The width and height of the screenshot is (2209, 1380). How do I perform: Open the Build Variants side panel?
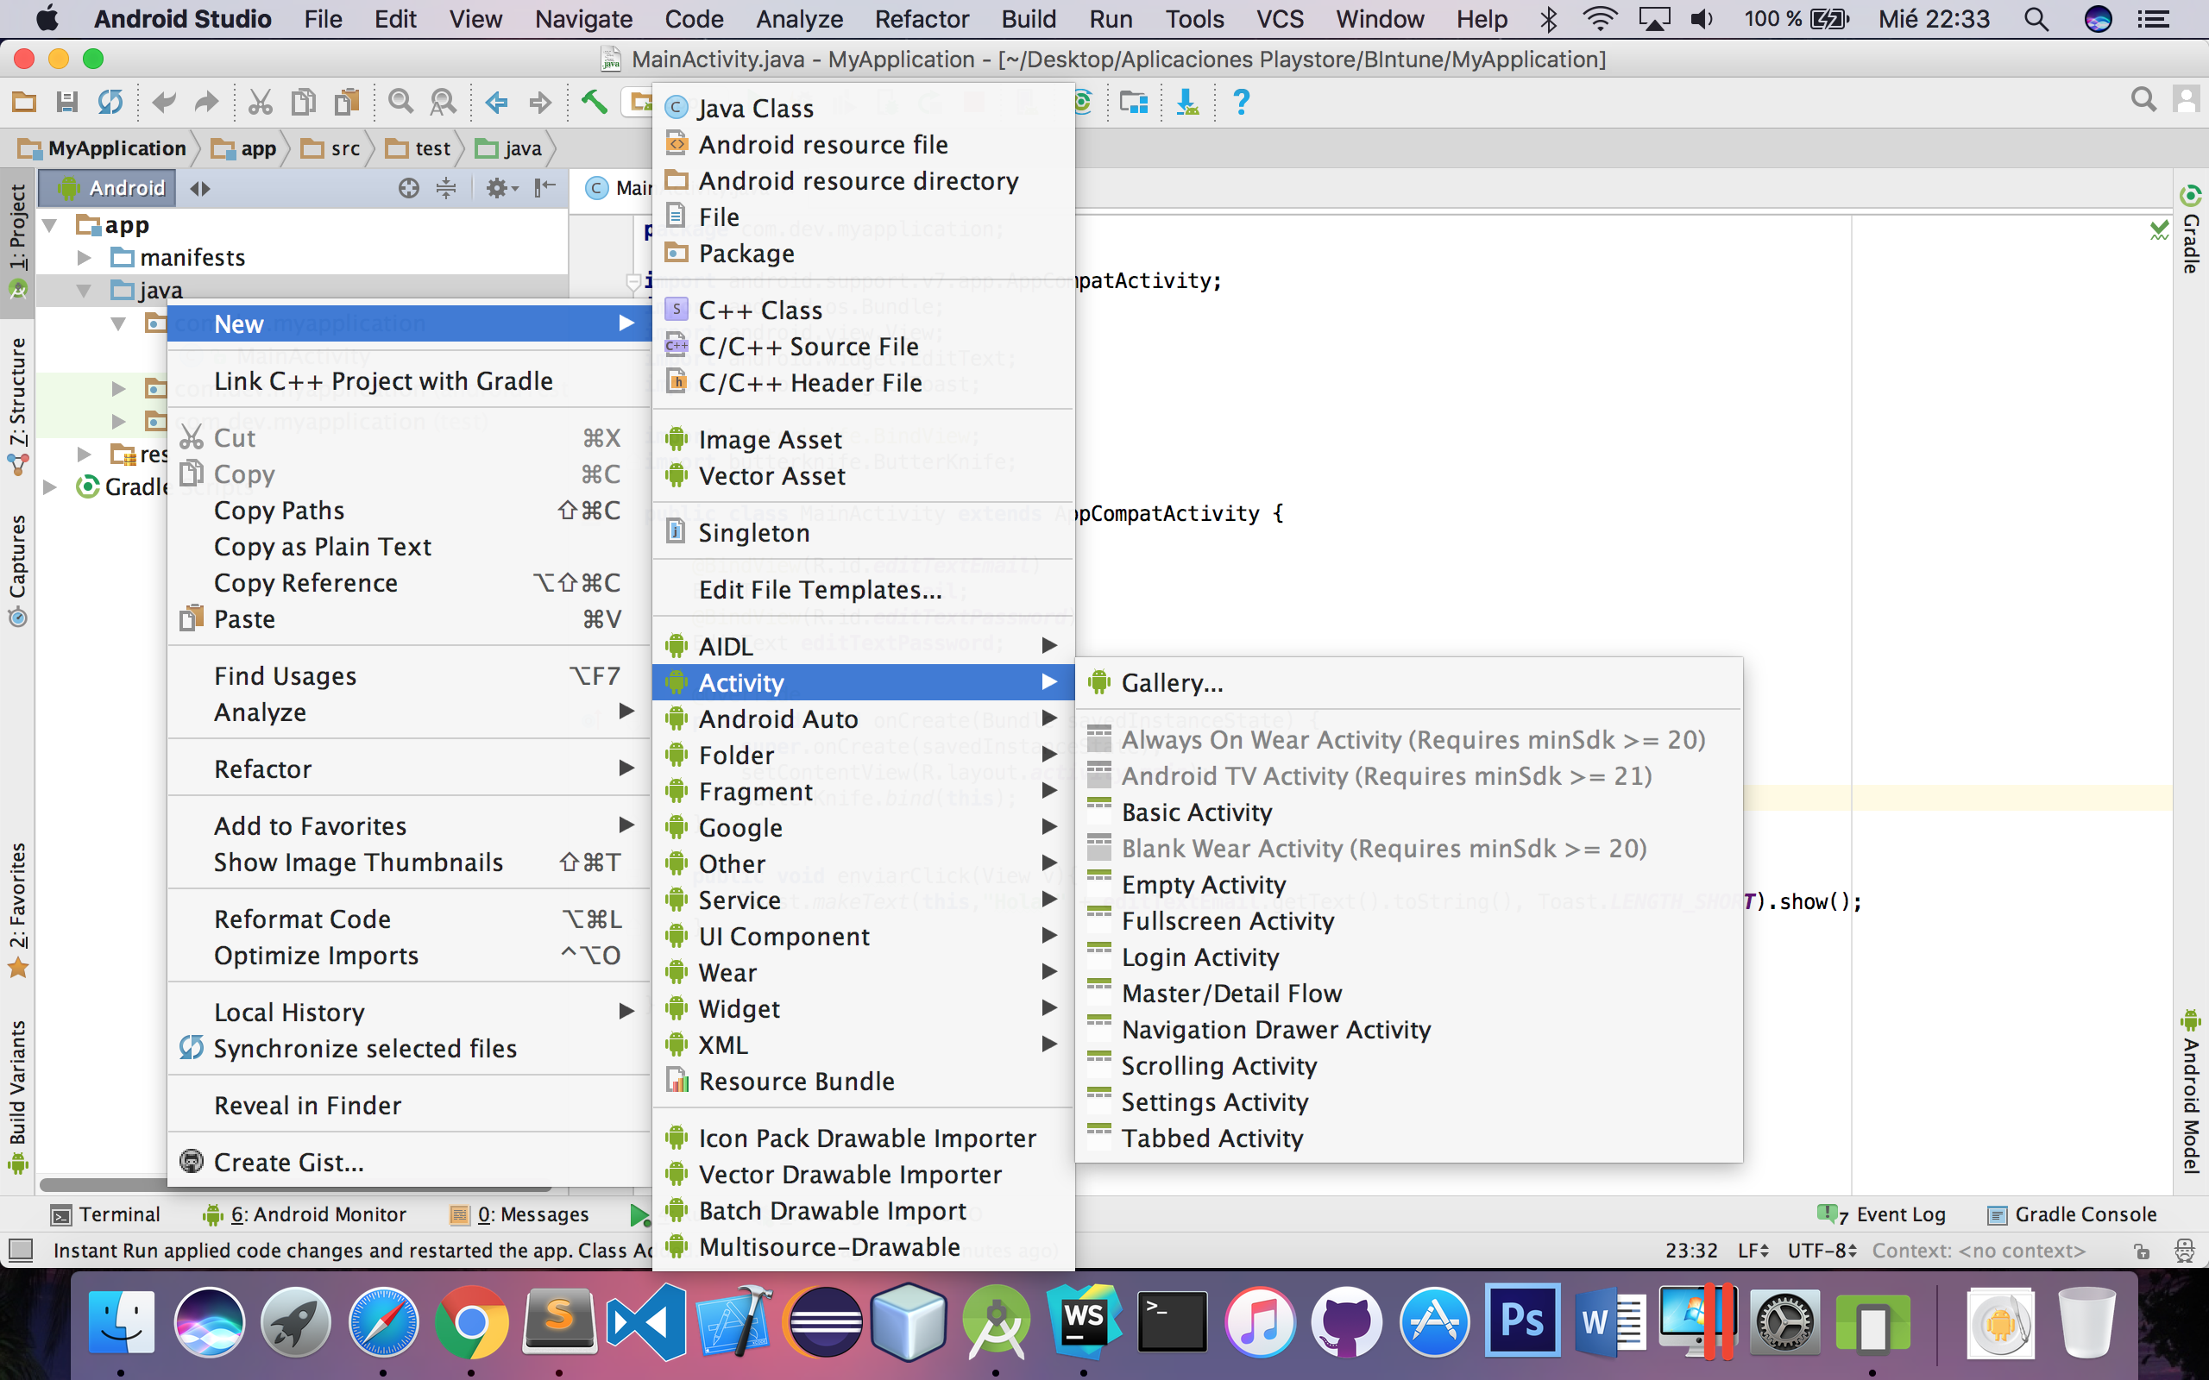pyautogui.click(x=17, y=1096)
